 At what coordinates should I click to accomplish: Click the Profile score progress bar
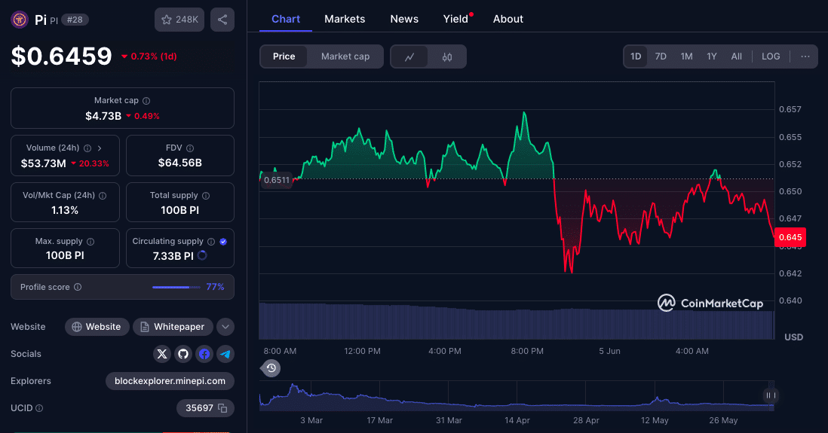(176, 288)
